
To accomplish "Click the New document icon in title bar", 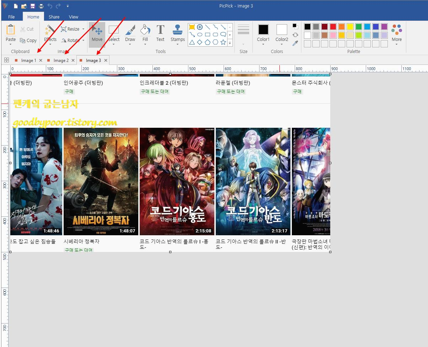I will point(16,6).
